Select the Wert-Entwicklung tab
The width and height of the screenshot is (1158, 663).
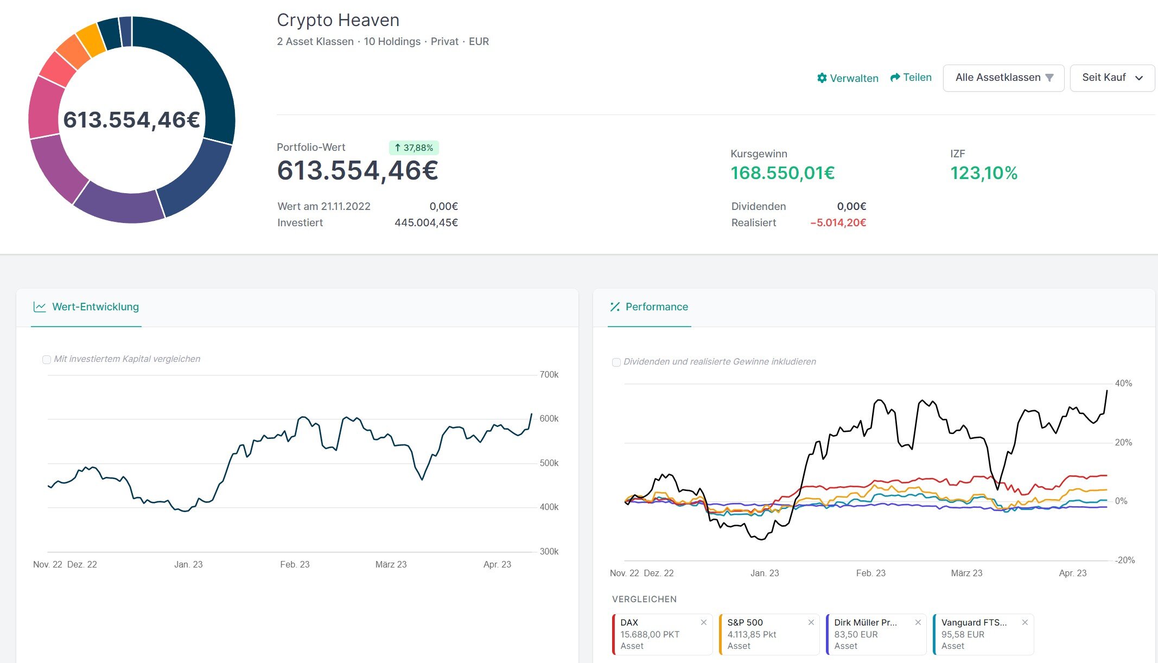(95, 307)
